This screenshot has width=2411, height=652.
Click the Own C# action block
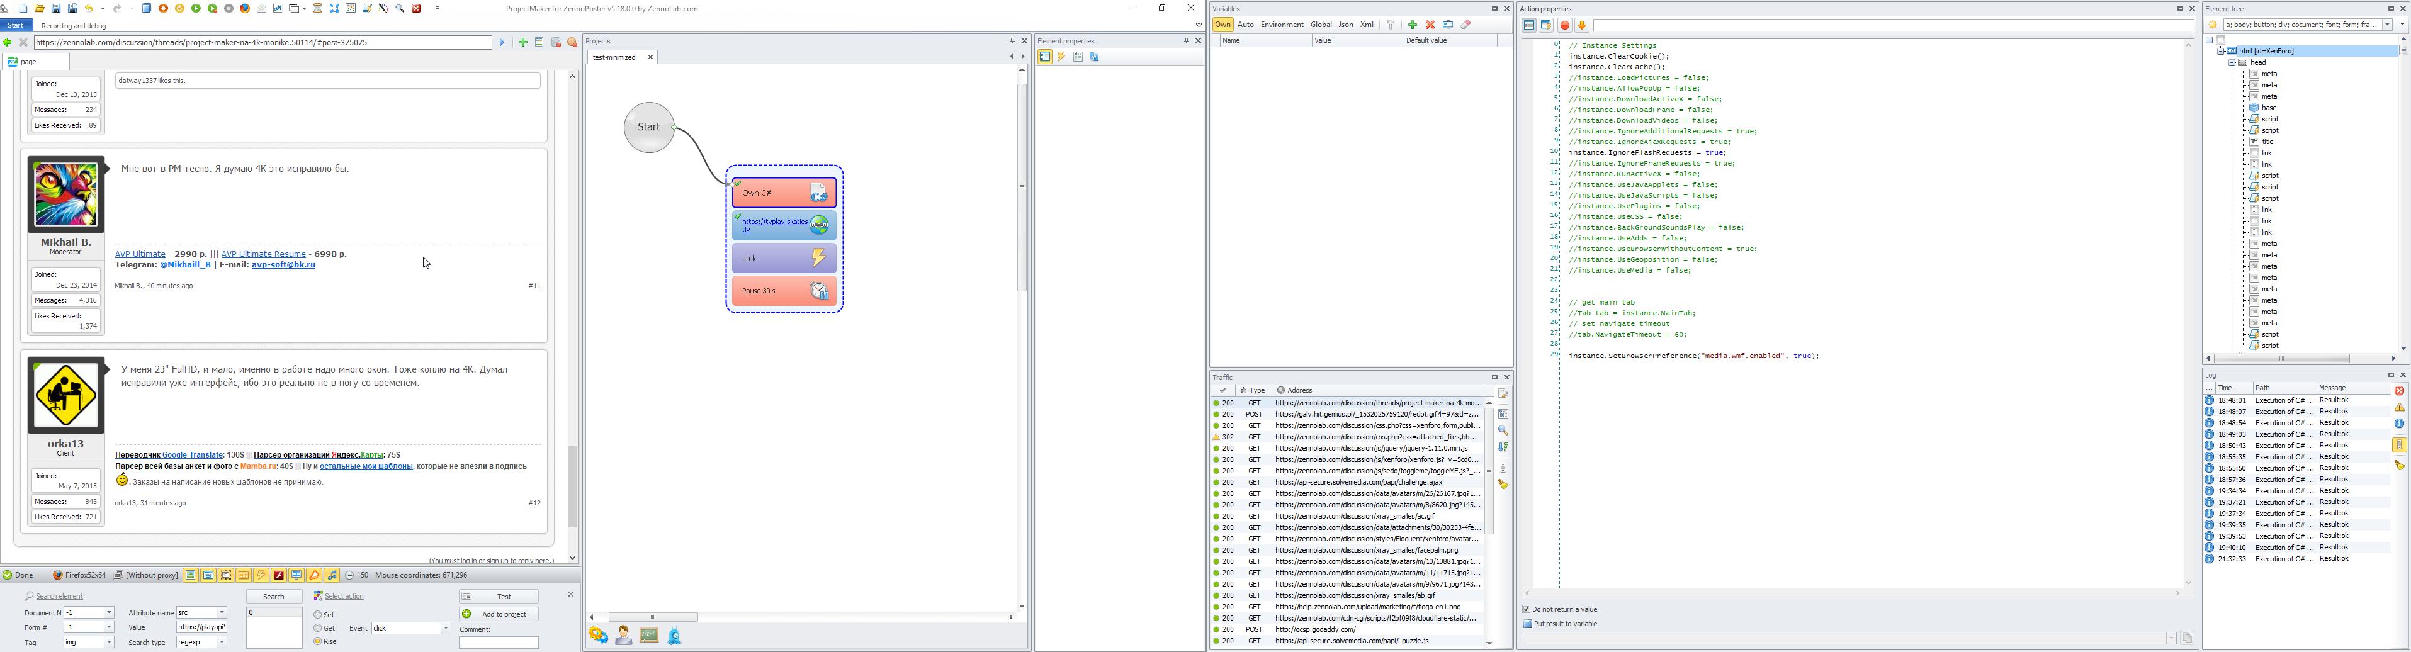pyautogui.click(x=784, y=193)
